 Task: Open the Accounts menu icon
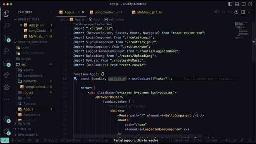click(6, 119)
